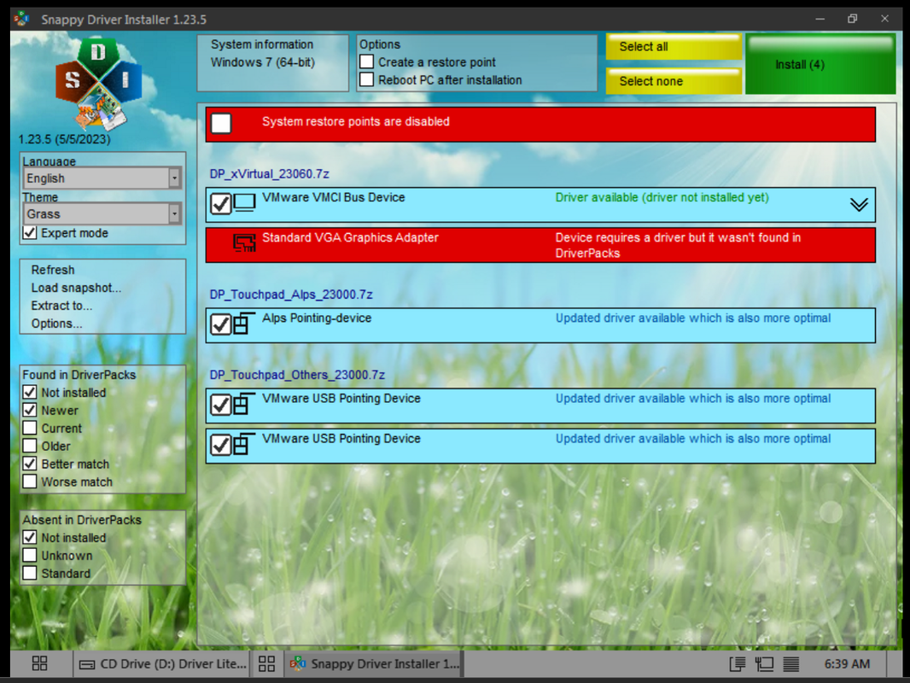Click Refresh in the side menu
This screenshot has height=683, width=910.
(53, 270)
